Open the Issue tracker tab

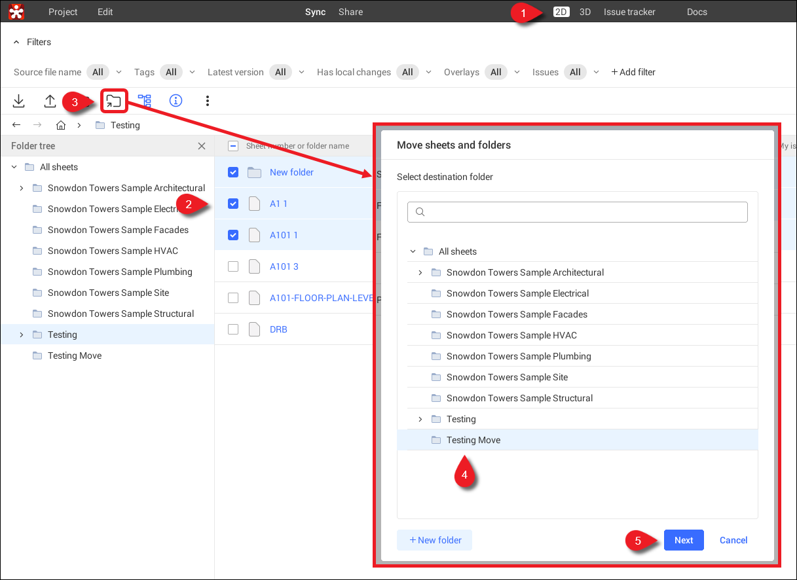[x=629, y=12]
